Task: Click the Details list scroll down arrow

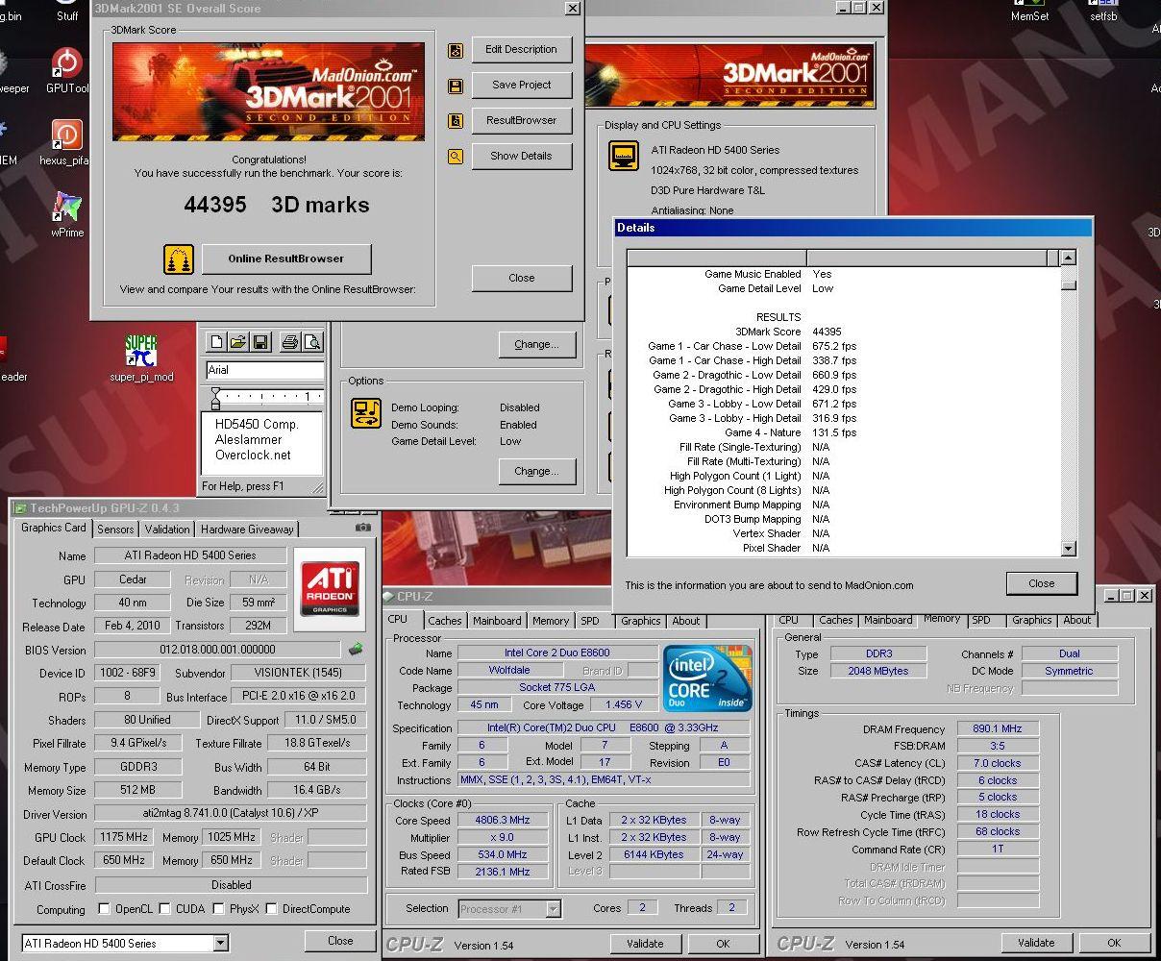Action: 1068,549
